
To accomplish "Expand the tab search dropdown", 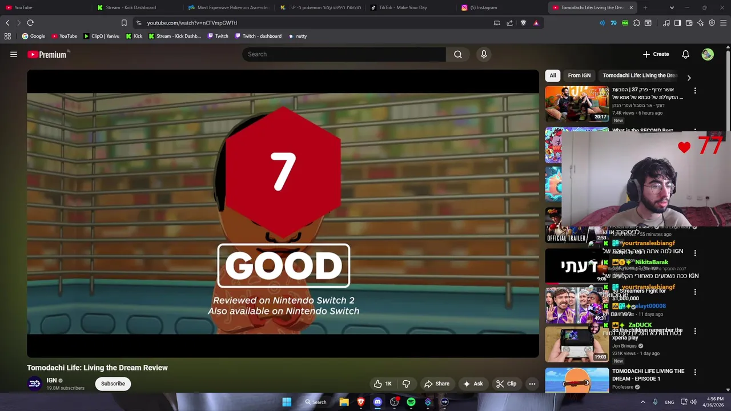I will pyautogui.click(x=672, y=7).
